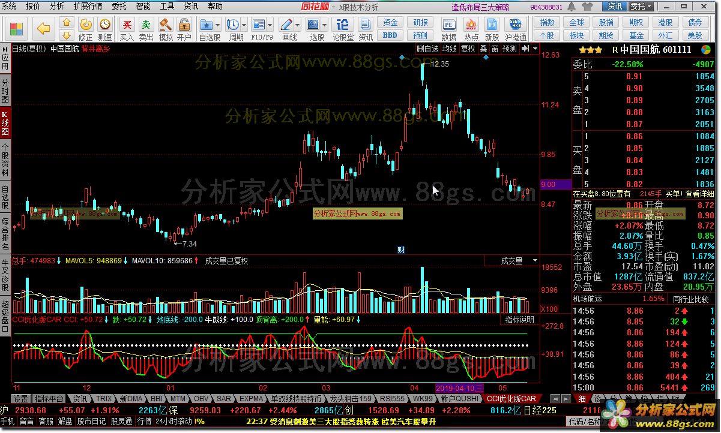This screenshot has width=721, height=433.
Task: Open the F10/F9 info icon
Action: [259, 28]
